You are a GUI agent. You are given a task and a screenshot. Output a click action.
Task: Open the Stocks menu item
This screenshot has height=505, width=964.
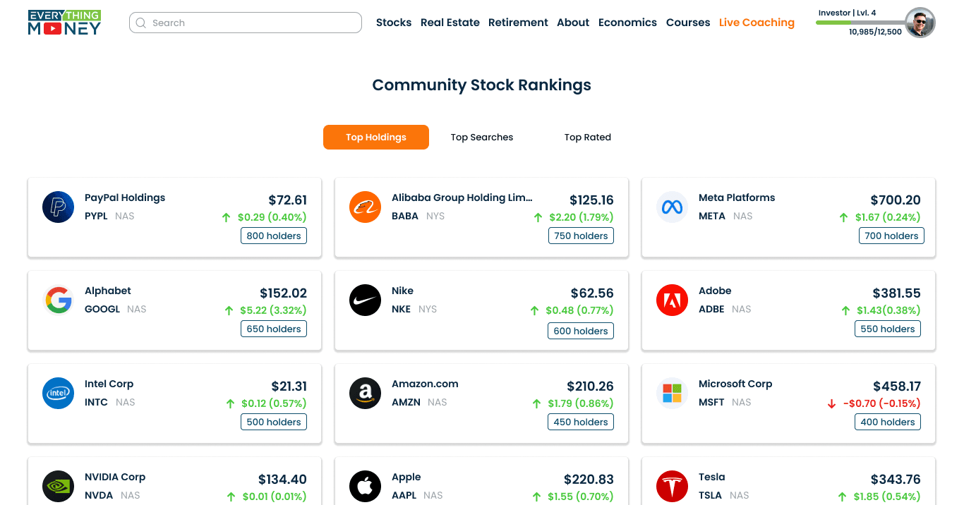pyautogui.click(x=393, y=22)
